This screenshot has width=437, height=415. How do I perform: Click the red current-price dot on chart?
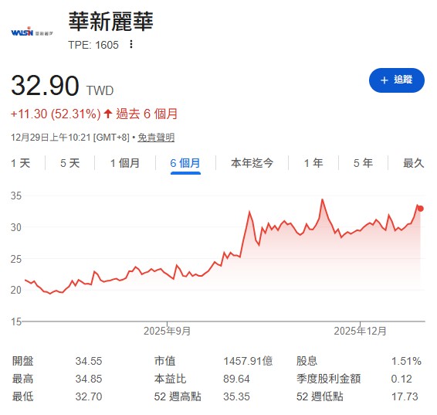[x=421, y=209]
